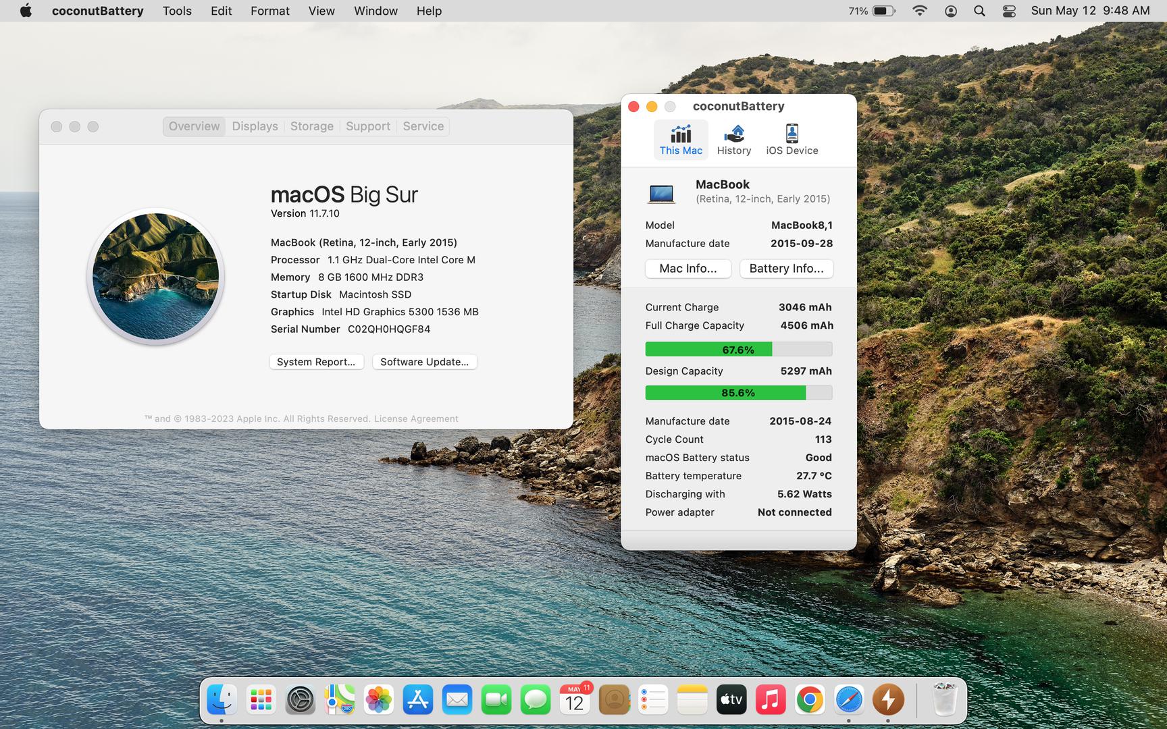Image resolution: width=1167 pixels, height=729 pixels.
Task: Click the Version 11.7.10 text
Action: tap(305, 213)
